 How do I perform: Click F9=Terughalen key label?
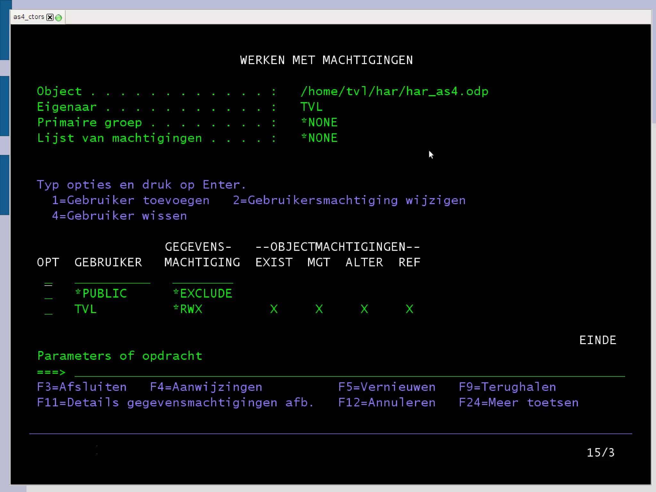click(507, 387)
